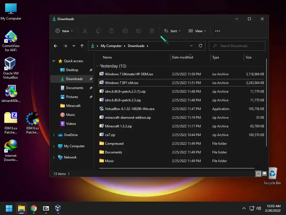Image resolution: width=286 pixels, height=215 pixels.
Task: Switch to details view icon in status bar
Action: [x=258, y=174]
